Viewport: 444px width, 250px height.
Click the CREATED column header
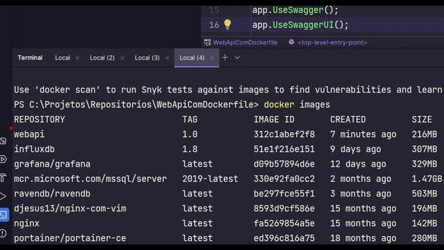pyautogui.click(x=348, y=119)
